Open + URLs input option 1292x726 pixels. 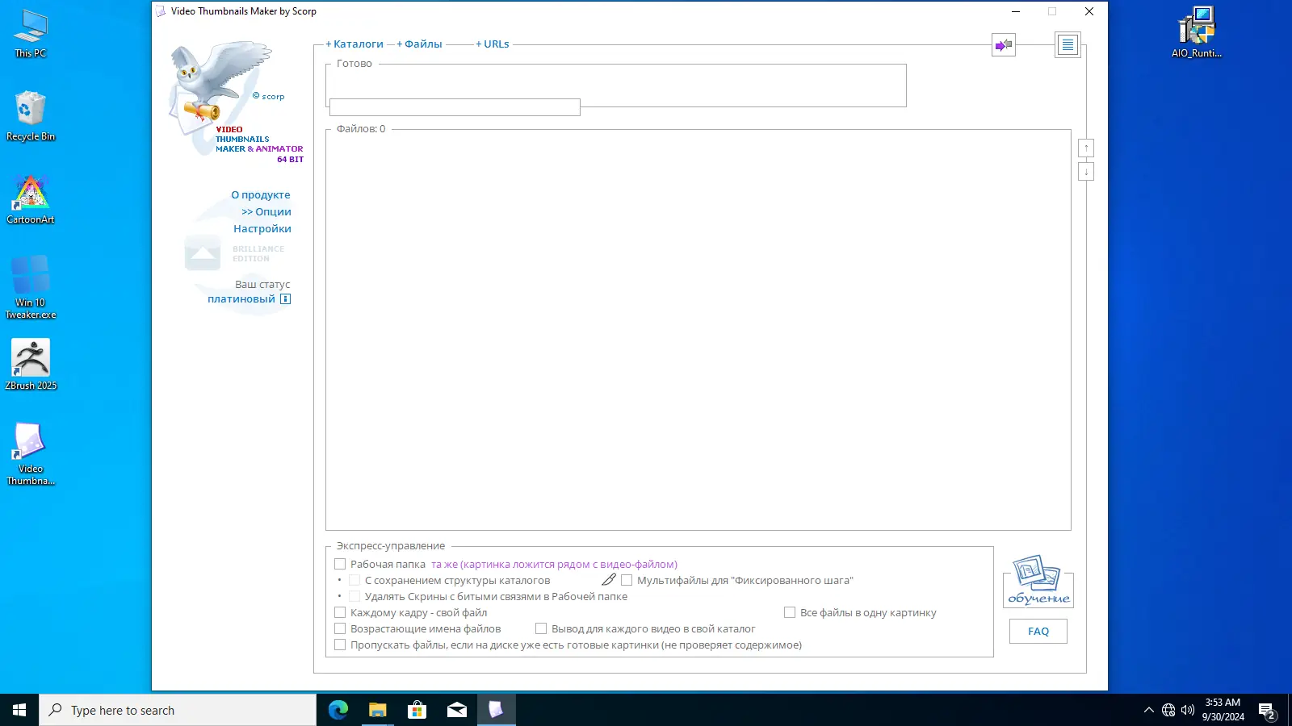tap(493, 44)
